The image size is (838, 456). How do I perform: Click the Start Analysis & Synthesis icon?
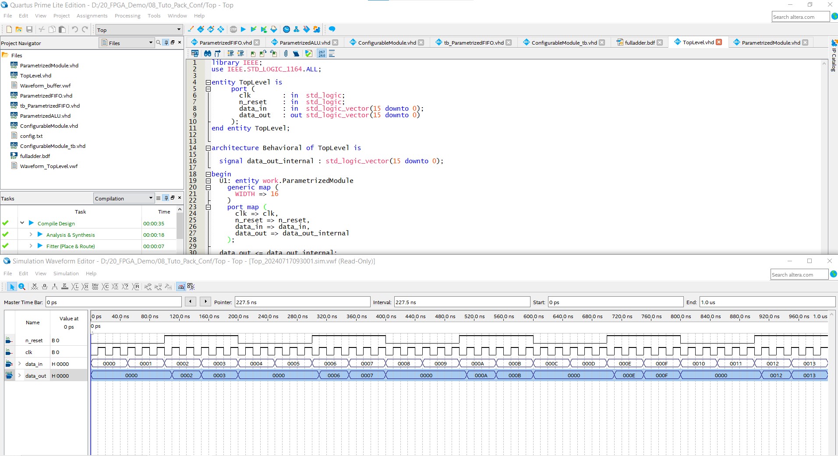253,29
